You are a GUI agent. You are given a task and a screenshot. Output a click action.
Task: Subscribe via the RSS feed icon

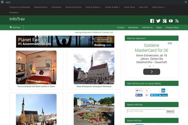coord(177,21)
